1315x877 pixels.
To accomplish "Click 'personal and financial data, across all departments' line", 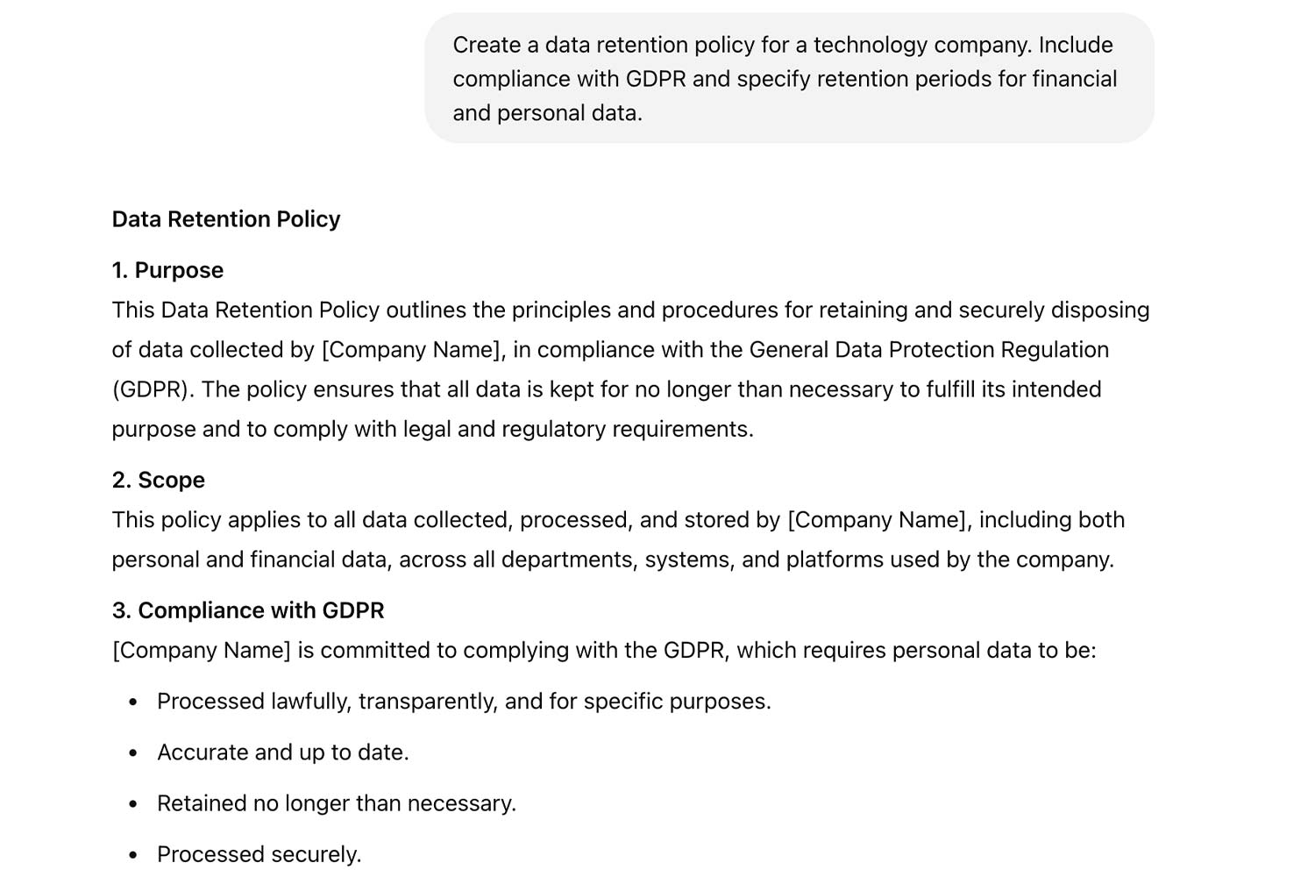I will pos(613,560).
